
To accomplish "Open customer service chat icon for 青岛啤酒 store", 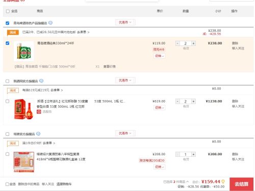I will tap(50, 23).
